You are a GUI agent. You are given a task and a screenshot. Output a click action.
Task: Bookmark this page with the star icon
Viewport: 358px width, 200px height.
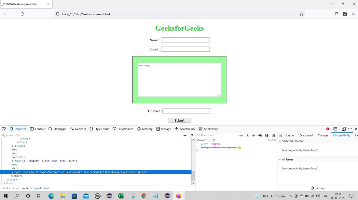tap(301, 14)
